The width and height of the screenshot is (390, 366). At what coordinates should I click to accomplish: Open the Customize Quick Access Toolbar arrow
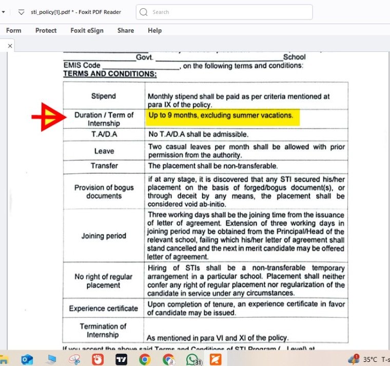(22, 12)
